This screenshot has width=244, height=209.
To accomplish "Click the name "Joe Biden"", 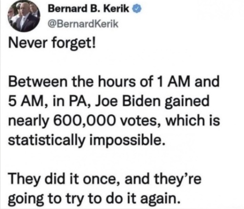I will tap(129, 101).
